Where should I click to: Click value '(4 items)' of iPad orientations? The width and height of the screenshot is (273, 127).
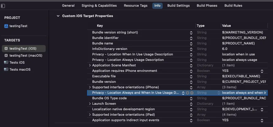tap(229, 115)
